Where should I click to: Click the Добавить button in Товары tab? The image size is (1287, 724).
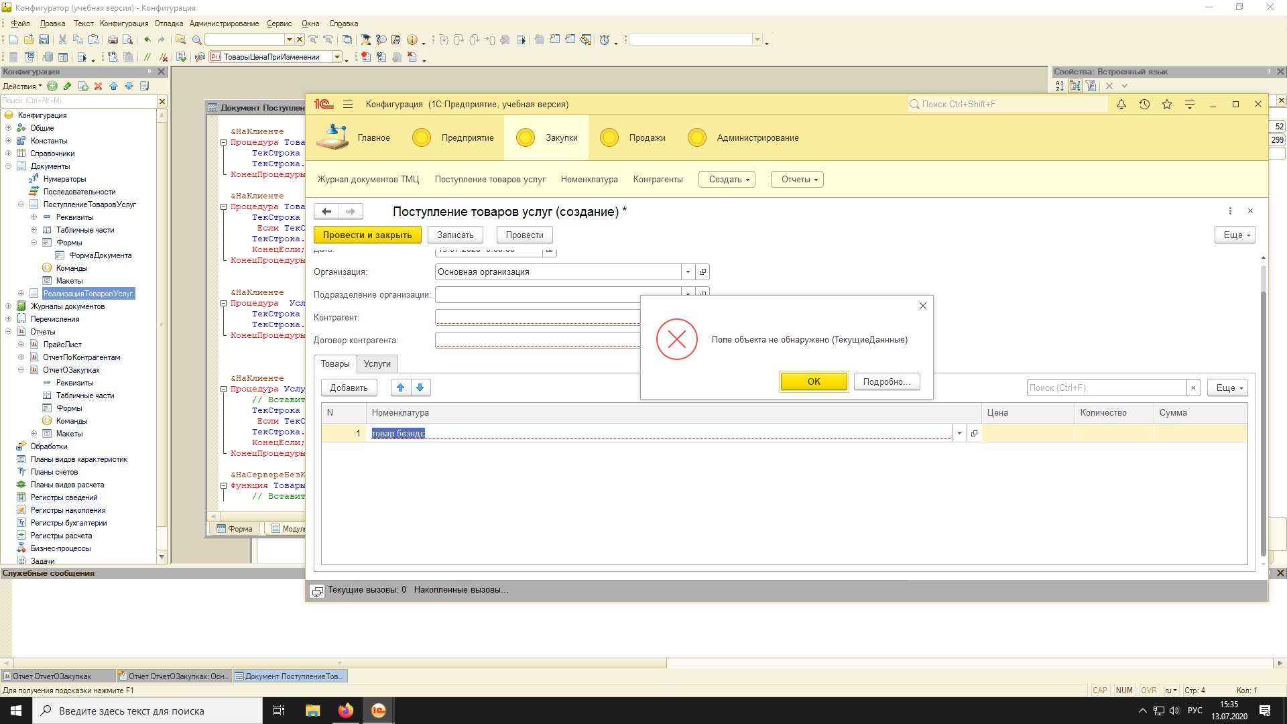point(349,387)
